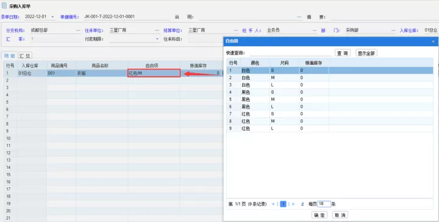Click the 自由项 cell showing 红色/M
The height and width of the screenshot is (222, 439).
154,73
